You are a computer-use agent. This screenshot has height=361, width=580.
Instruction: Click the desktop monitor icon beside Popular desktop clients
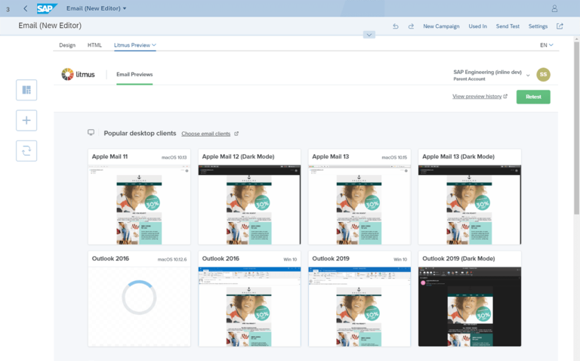91,132
